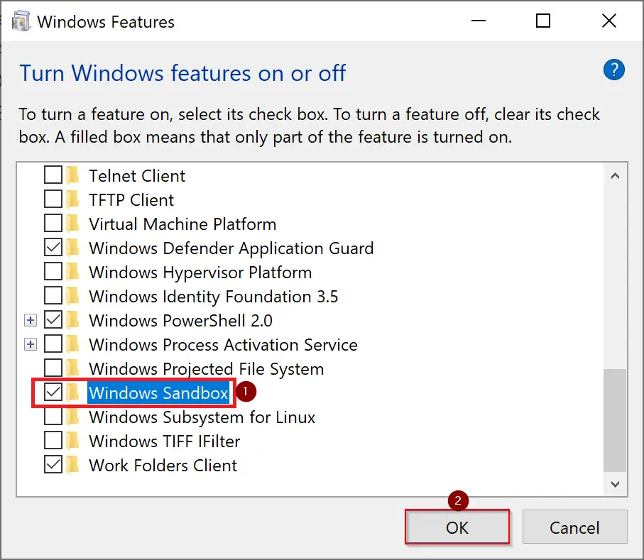Tick Windows Process Activation Service checkbox
Screen dimensions: 644x560
click(53, 344)
